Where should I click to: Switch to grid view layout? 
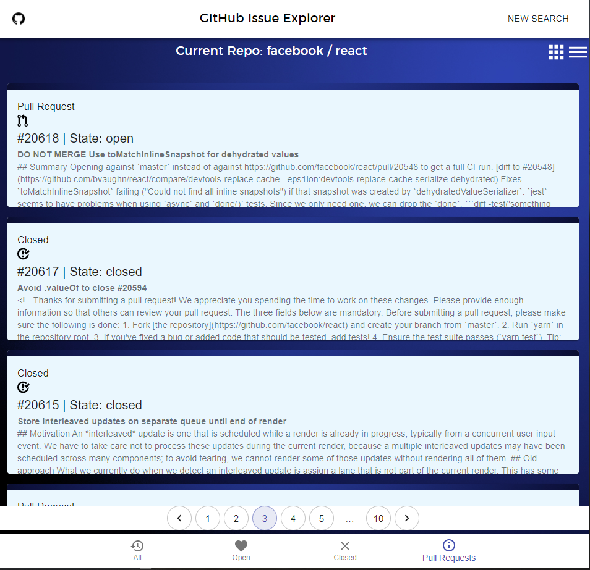coord(556,52)
